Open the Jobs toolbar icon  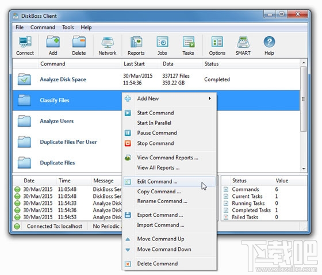(162, 45)
